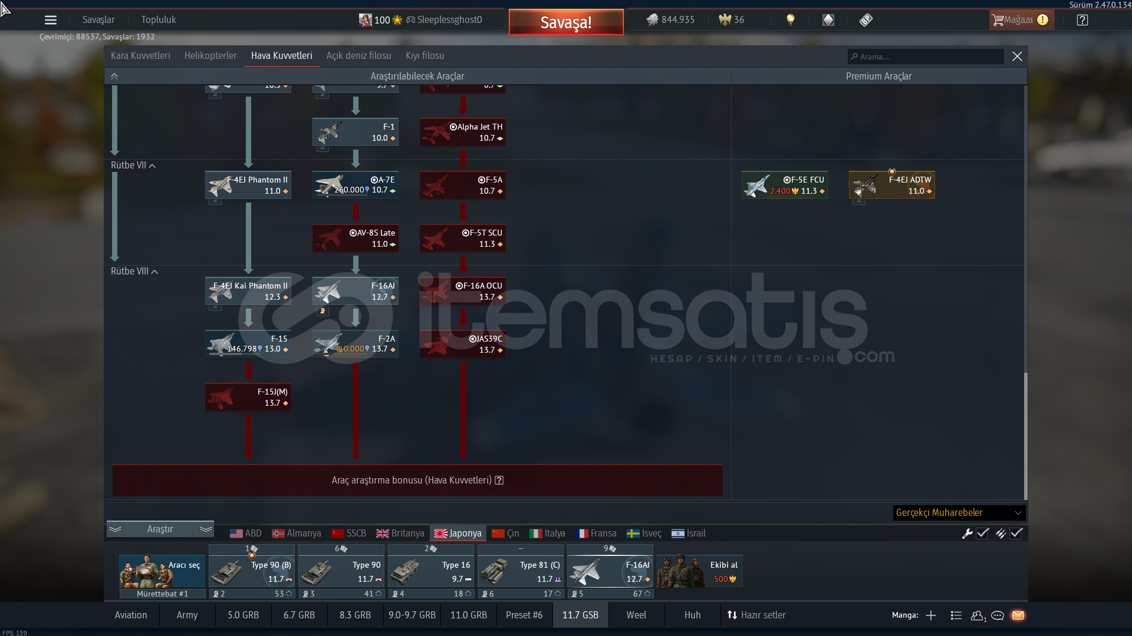Click the ammunition auto-refill icon
This screenshot has height=636, width=1132.
pyautogui.click(x=1001, y=534)
